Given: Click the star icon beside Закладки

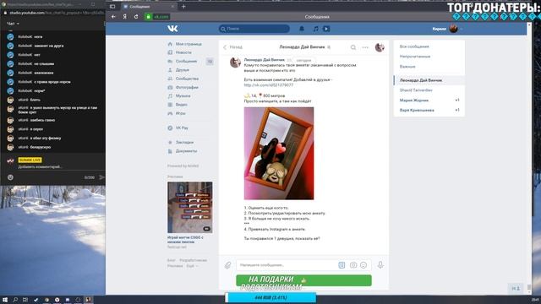Looking at the screenshot, I should [x=170, y=143].
